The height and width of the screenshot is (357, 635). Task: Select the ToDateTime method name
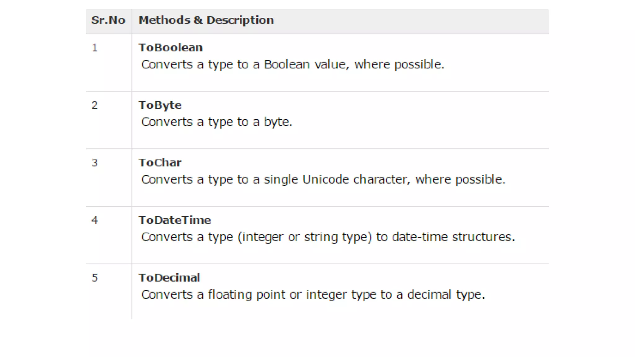[175, 220]
